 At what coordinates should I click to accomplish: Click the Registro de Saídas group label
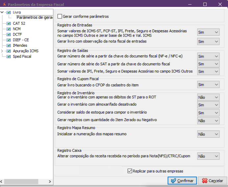tap(73, 50)
